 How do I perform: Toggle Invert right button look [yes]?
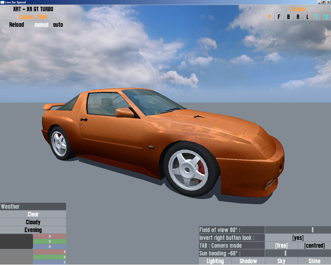[x=298, y=238]
